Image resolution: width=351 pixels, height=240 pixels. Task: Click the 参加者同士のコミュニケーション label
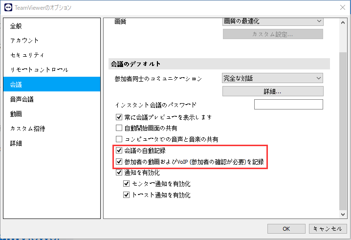coord(158,79)
